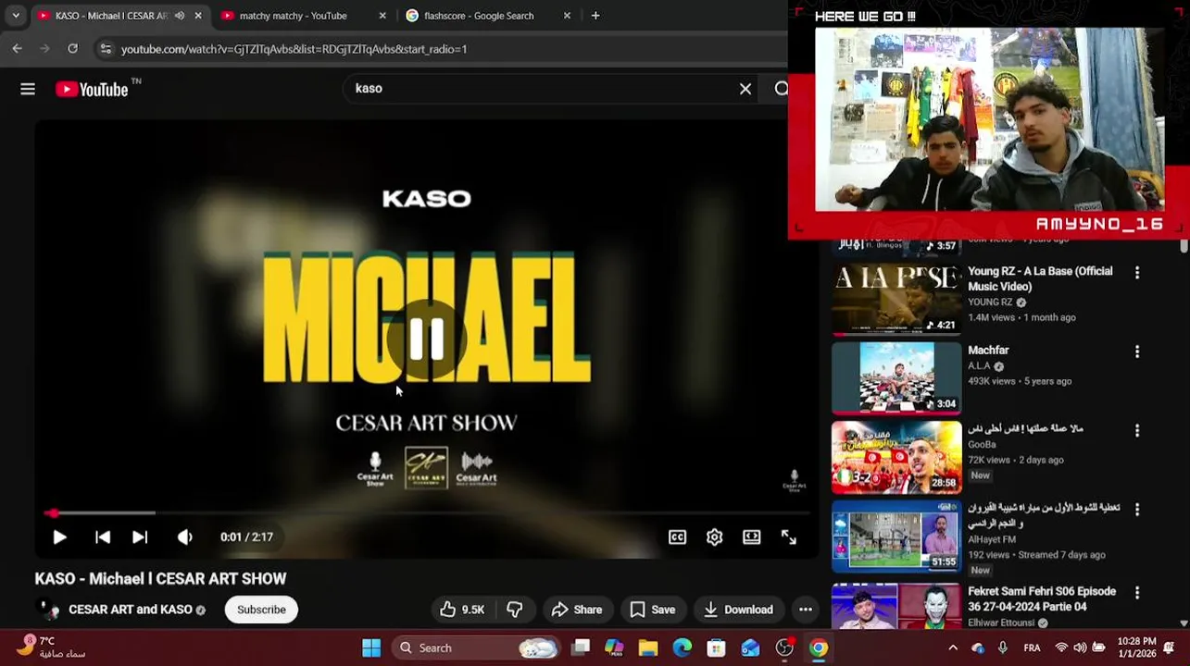Click the address bar youtube.com URL
Image resolution: width=1190 pixels, height=666 pixels.
click(x=294, y=49)
